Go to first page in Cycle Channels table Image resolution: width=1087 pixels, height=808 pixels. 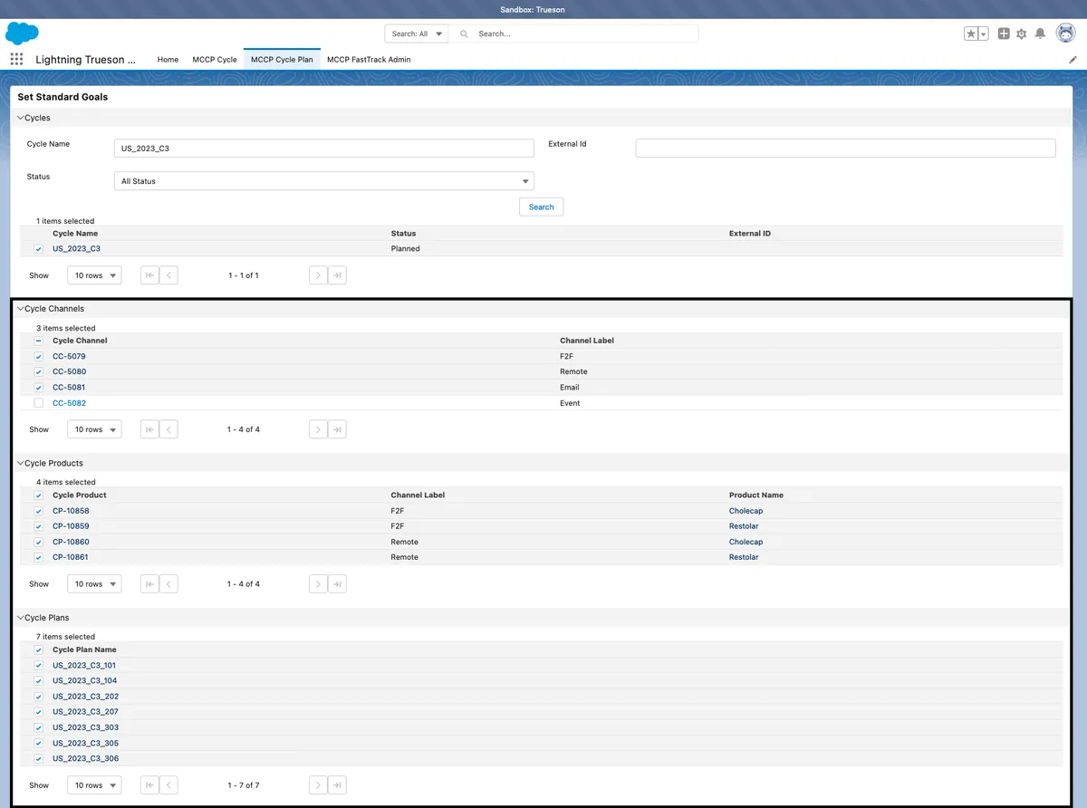pos(149,429)
